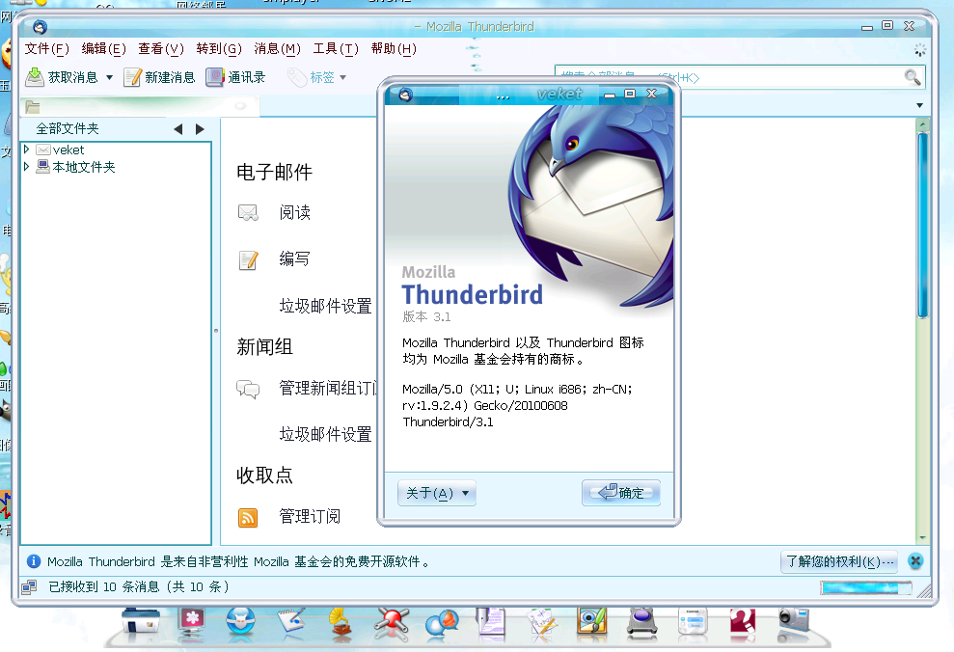The width and height of the screenshot is (954, 652).
Task: Click the Read messages envelope icon
Action: [x=248, y=213]
